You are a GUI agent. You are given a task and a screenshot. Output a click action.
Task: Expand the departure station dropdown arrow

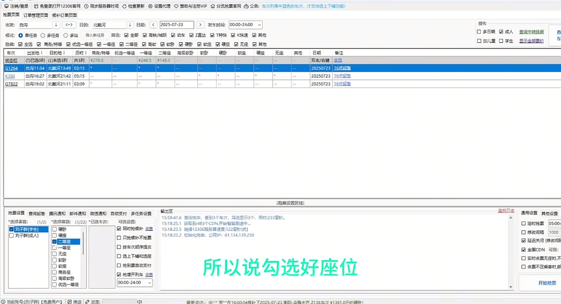coord(56,25)
